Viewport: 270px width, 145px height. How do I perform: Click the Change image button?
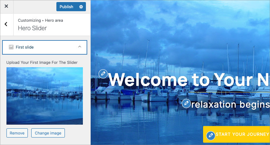point(48,133)
